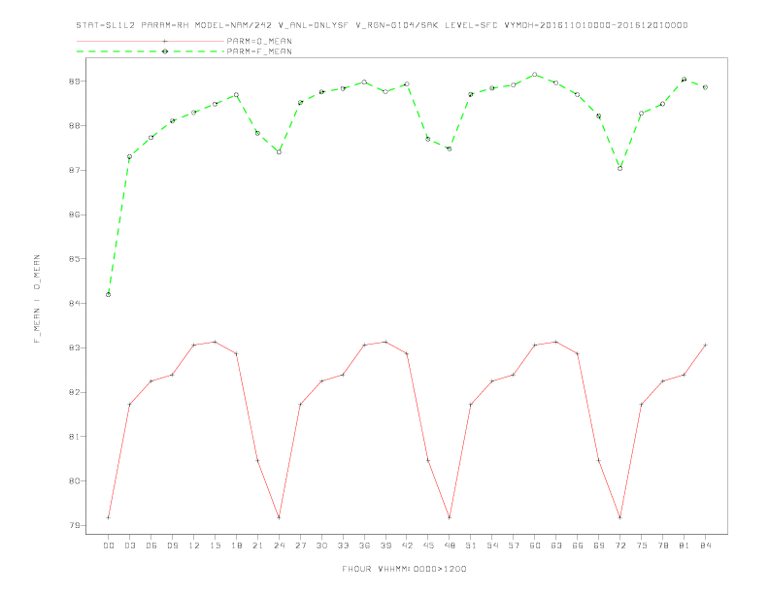Select green F_MEAN dip point at hour 72
The image size is (769, 594).
(x=619, y=168)
